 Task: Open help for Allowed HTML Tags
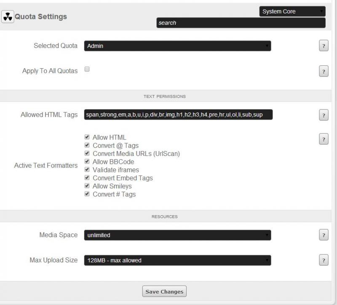324,115
